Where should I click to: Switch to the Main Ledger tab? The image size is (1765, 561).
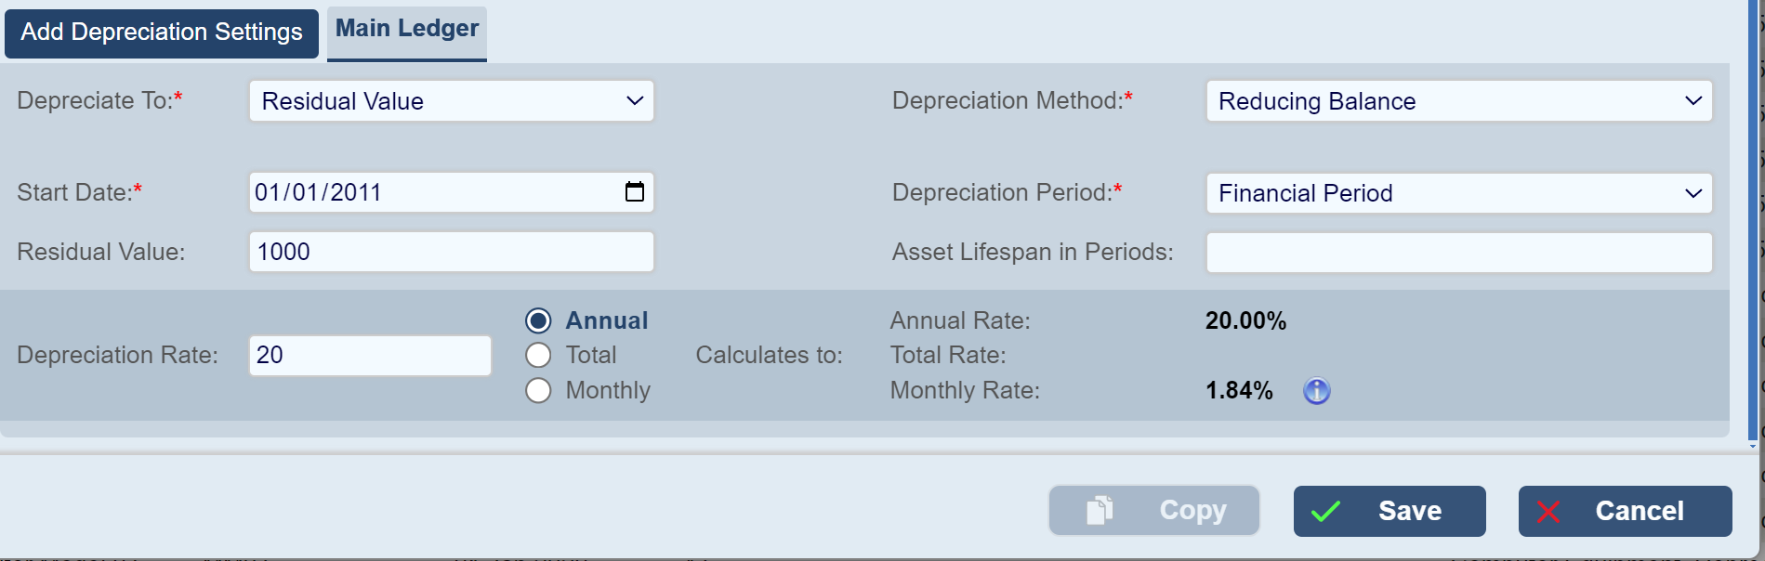[x=407, y=30]
